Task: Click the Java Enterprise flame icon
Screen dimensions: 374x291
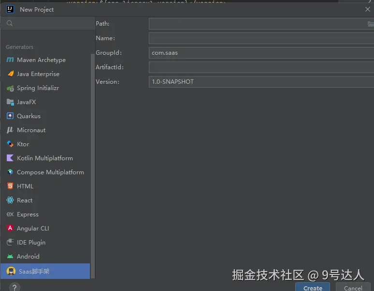Action: [10, 74]
